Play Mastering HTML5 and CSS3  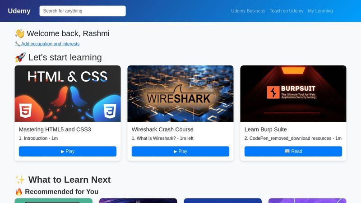(68, 151)
